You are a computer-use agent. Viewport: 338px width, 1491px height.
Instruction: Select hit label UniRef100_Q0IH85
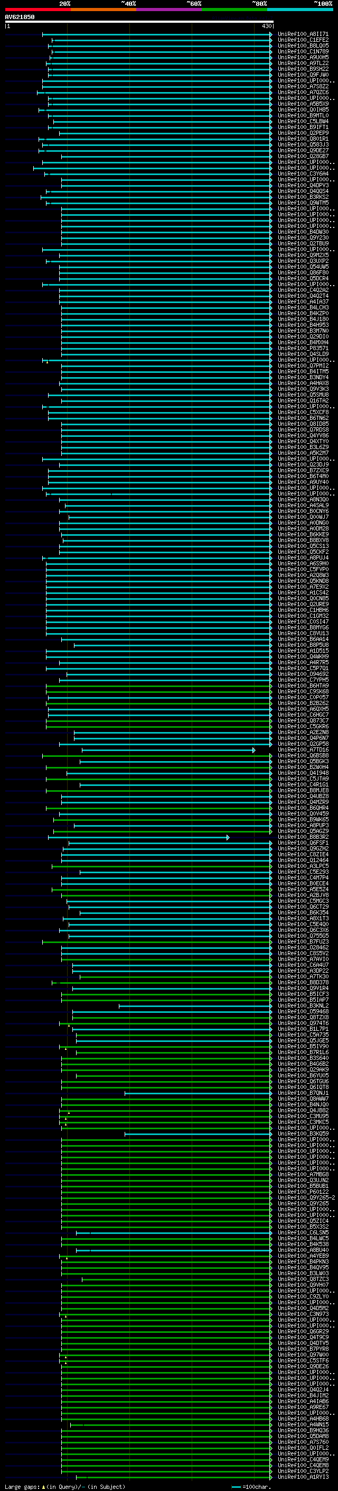[303, 110]
